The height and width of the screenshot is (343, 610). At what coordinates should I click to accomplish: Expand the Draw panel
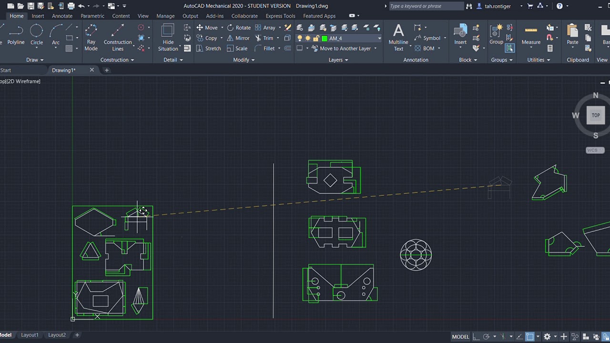(35, 60)
